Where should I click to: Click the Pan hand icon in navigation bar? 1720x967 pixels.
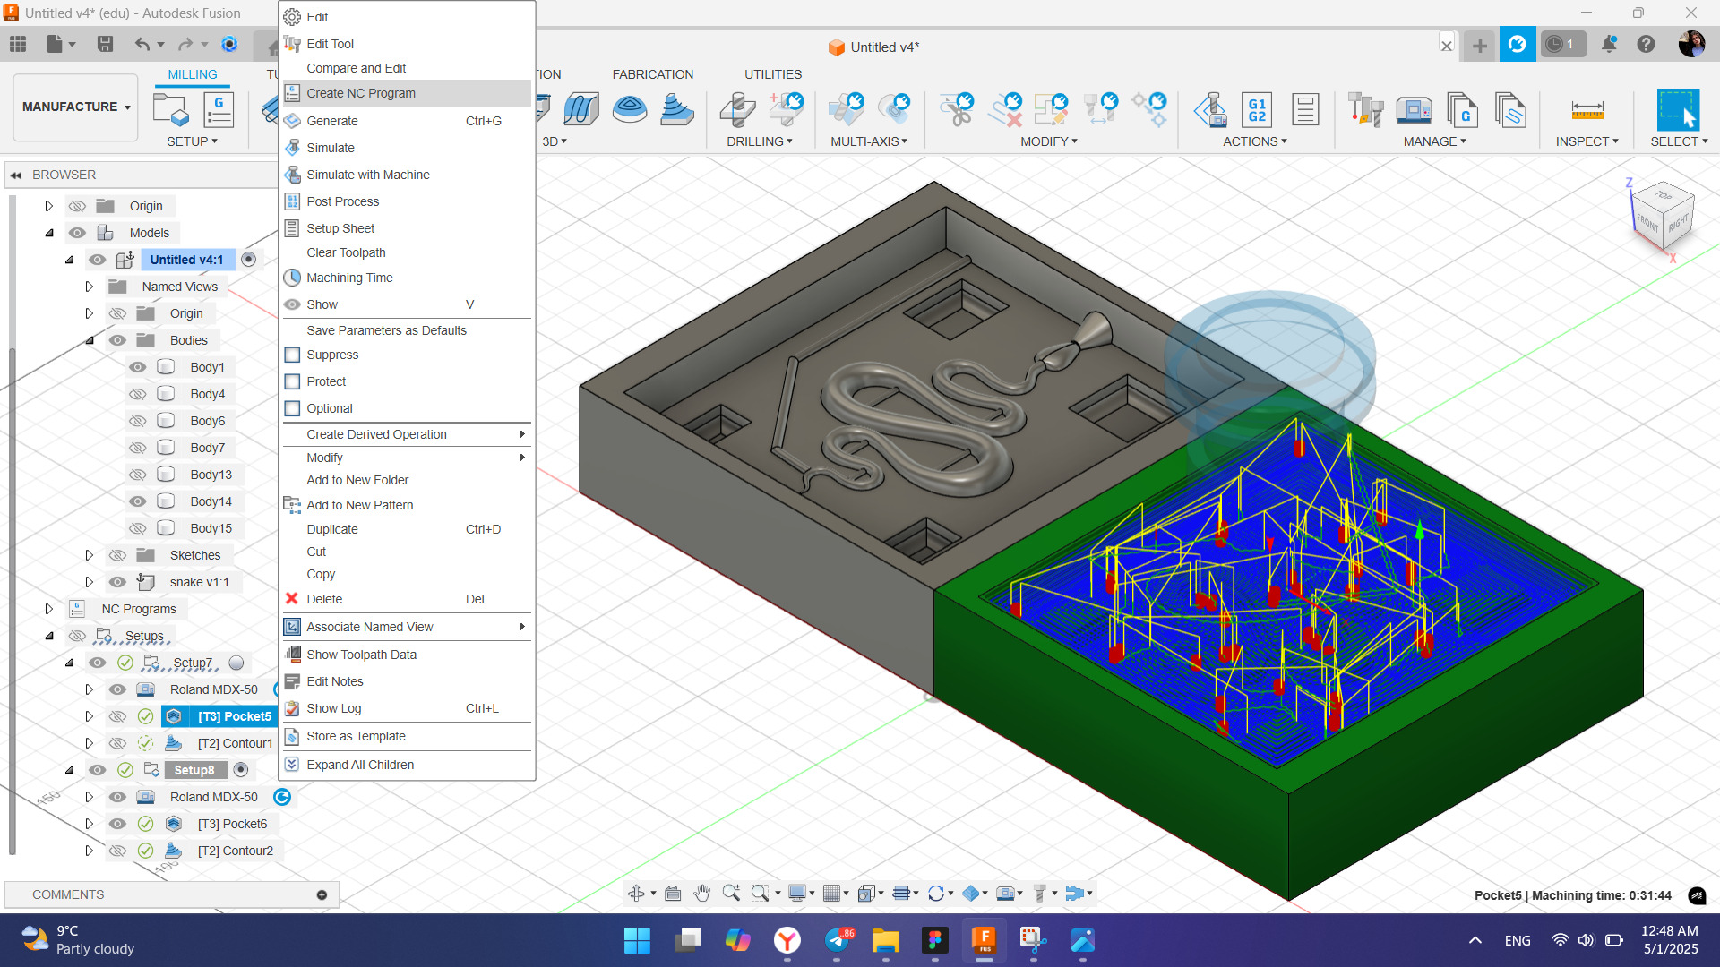click(x=701, y=893)
